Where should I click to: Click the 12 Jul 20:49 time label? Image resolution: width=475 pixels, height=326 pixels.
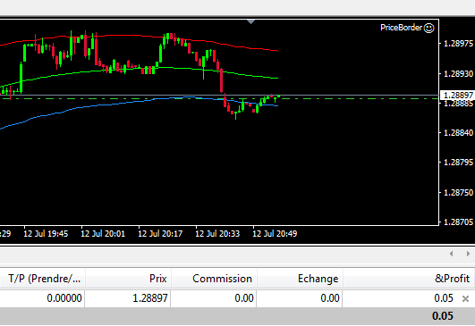click(275, 234)
